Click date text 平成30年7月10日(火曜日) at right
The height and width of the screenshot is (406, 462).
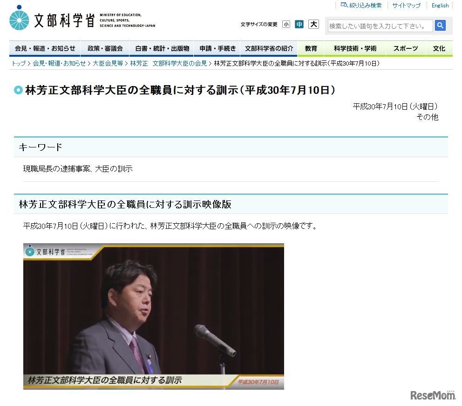395,106
